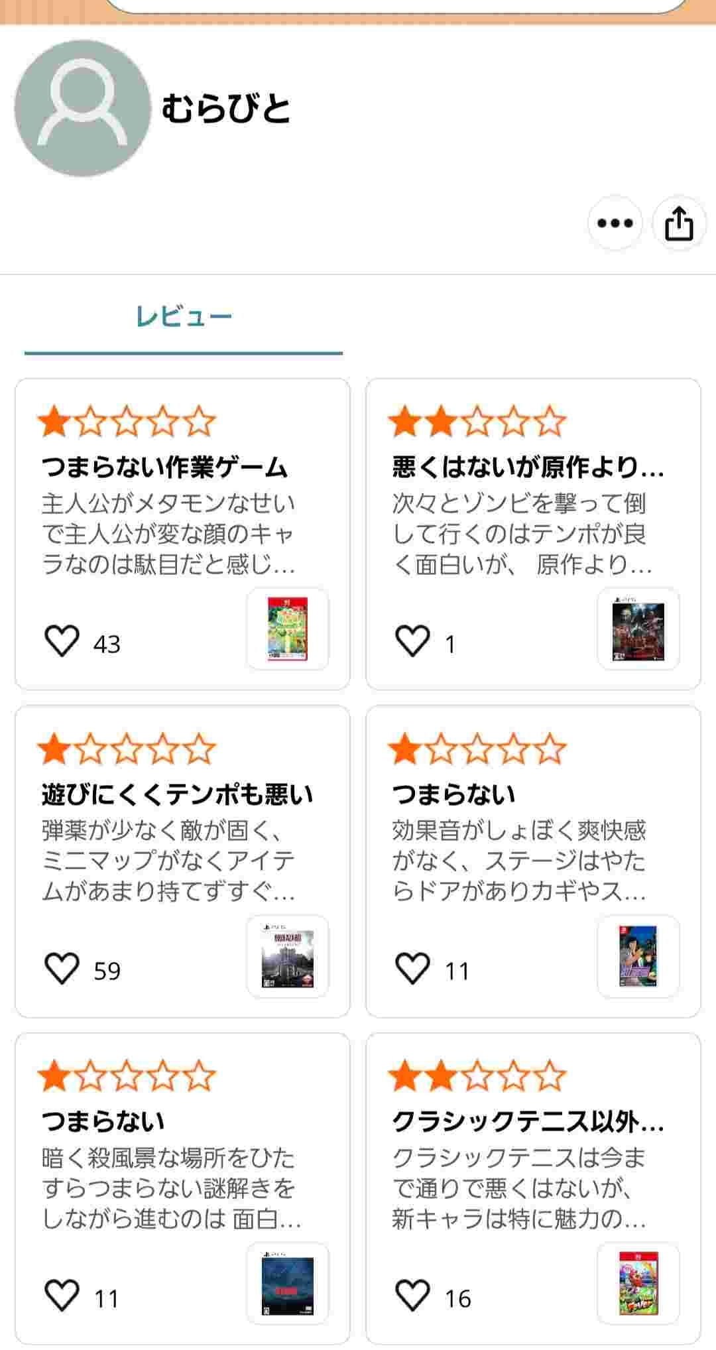Open the review titled つまらない作業ゲーム
This screenshot has height=1350, width=716.
pos(164,467)
